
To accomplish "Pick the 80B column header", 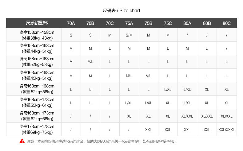I will pyautogui.click(x=207, y=23).
